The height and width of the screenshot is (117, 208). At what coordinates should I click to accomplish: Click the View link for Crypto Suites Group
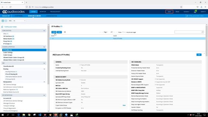click(124, 105)
